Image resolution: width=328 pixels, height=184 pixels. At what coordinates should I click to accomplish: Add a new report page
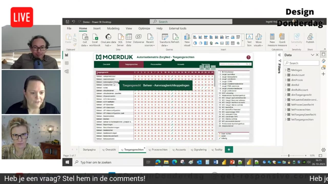229,149
